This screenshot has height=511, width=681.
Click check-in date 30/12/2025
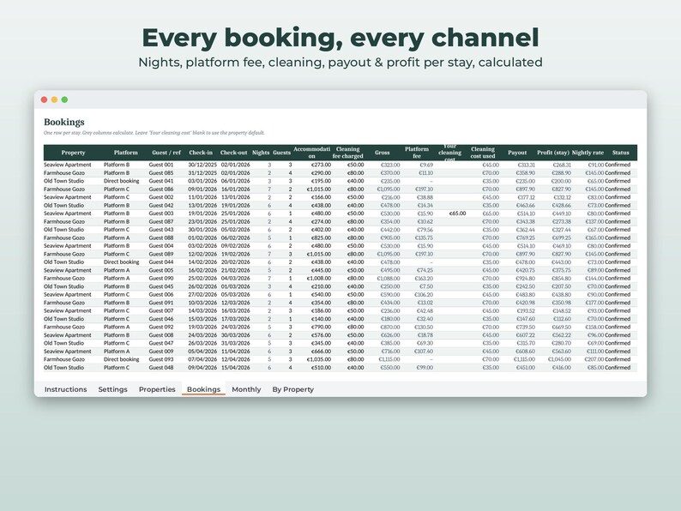click(x=202, y=165)
